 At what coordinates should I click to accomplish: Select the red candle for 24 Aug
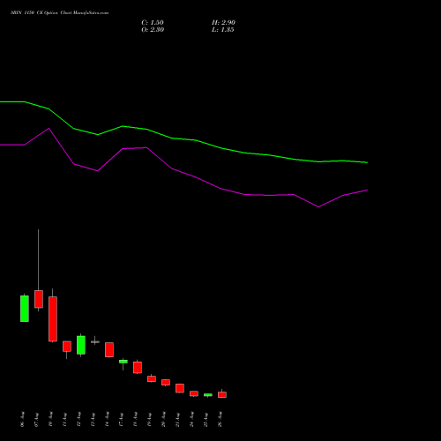tap(194, 393)
